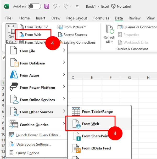The height and width of the screenshot is (159, 157).
Task: Switch to the Review tab
Action: [134, 18]
